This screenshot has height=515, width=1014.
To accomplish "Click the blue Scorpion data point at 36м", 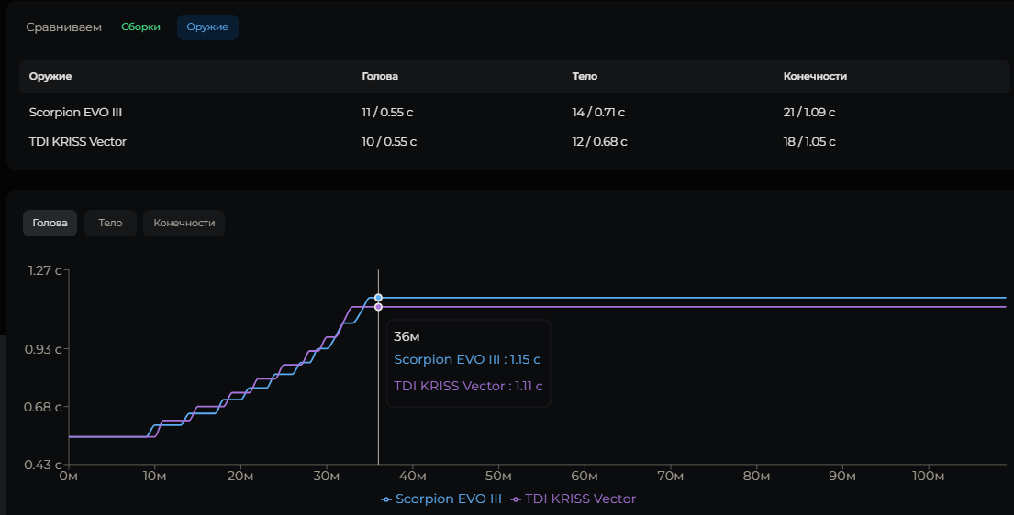I will click(x=378, y=298).
